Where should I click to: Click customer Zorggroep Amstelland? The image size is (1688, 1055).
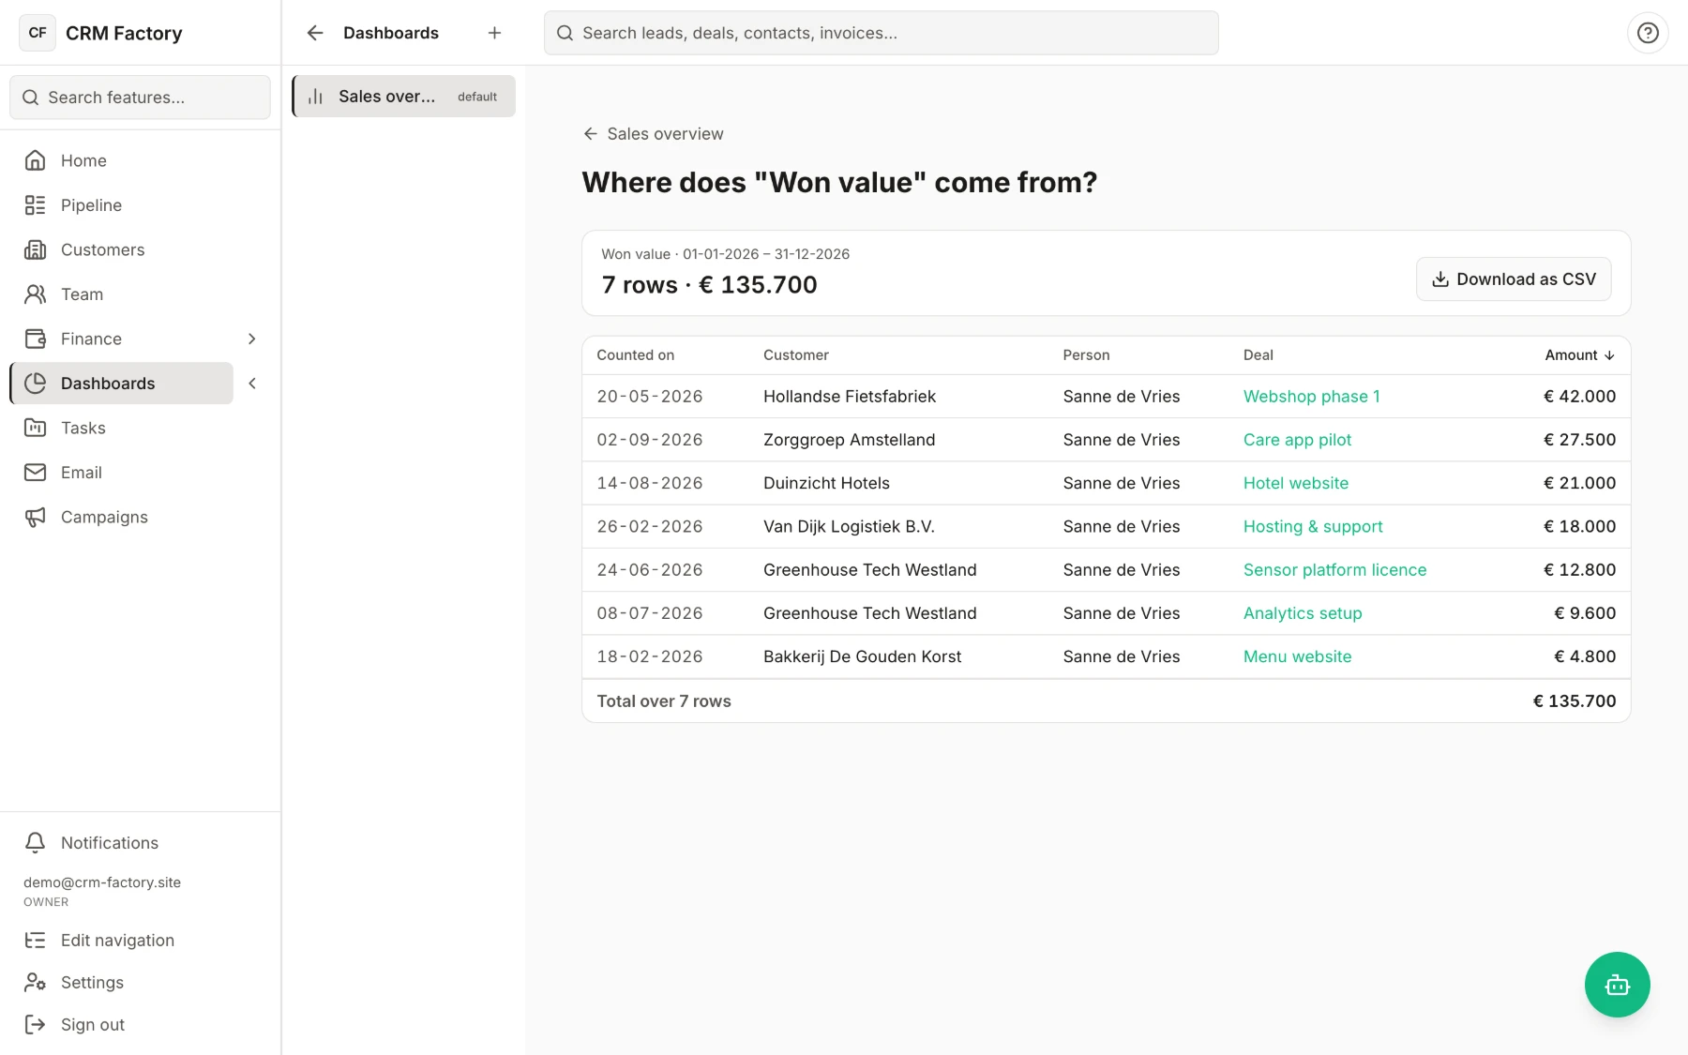(x=849, y=440)
